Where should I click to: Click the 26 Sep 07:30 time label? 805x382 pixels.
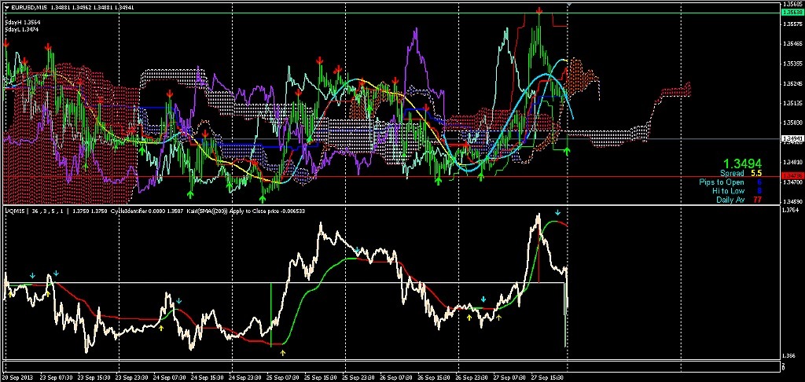pyautogui.click(x=396, y=376)
